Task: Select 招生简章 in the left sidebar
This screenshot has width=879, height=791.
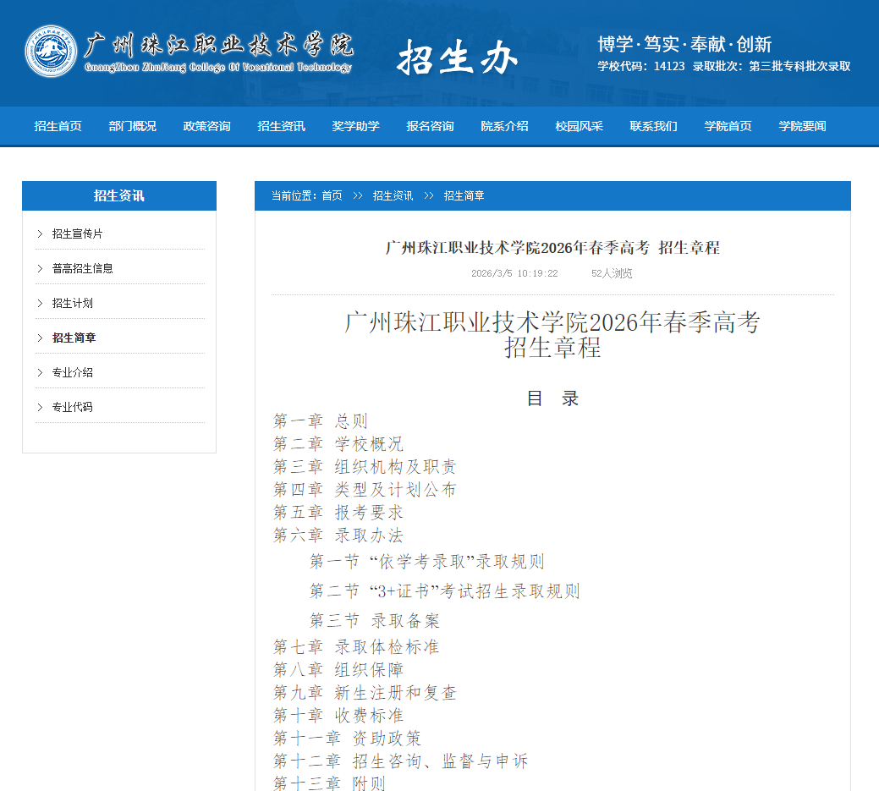Action: point(74,337)
